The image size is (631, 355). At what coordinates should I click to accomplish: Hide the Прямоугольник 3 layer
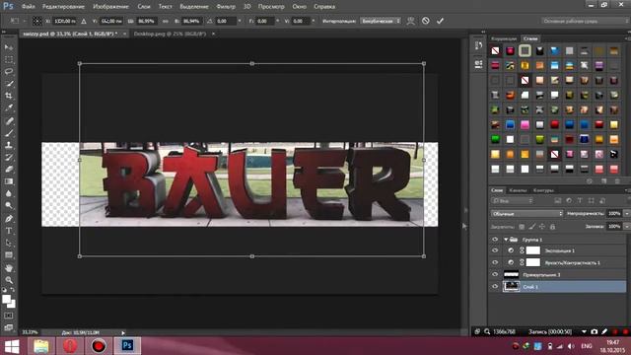495,274
